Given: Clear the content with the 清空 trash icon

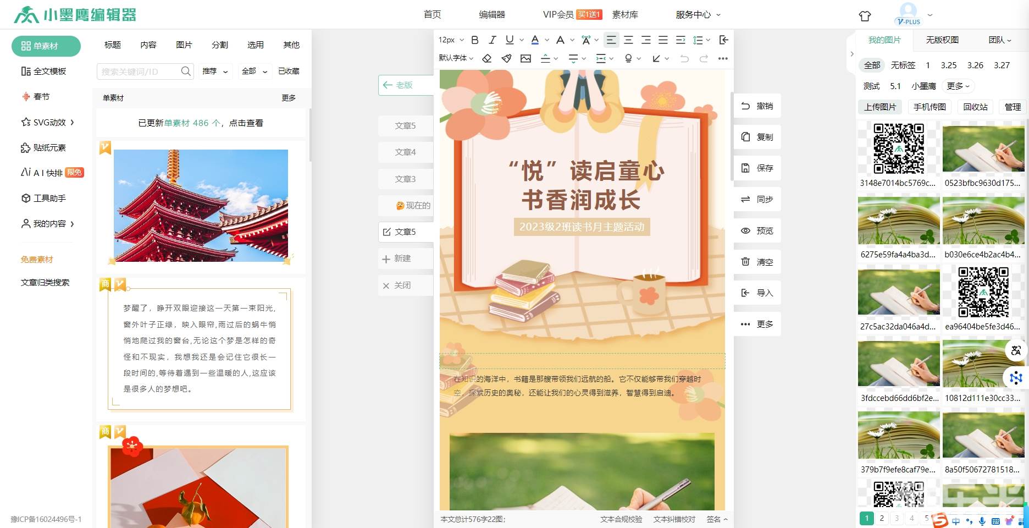Looking at the screenshot, I should coord(757,262).
